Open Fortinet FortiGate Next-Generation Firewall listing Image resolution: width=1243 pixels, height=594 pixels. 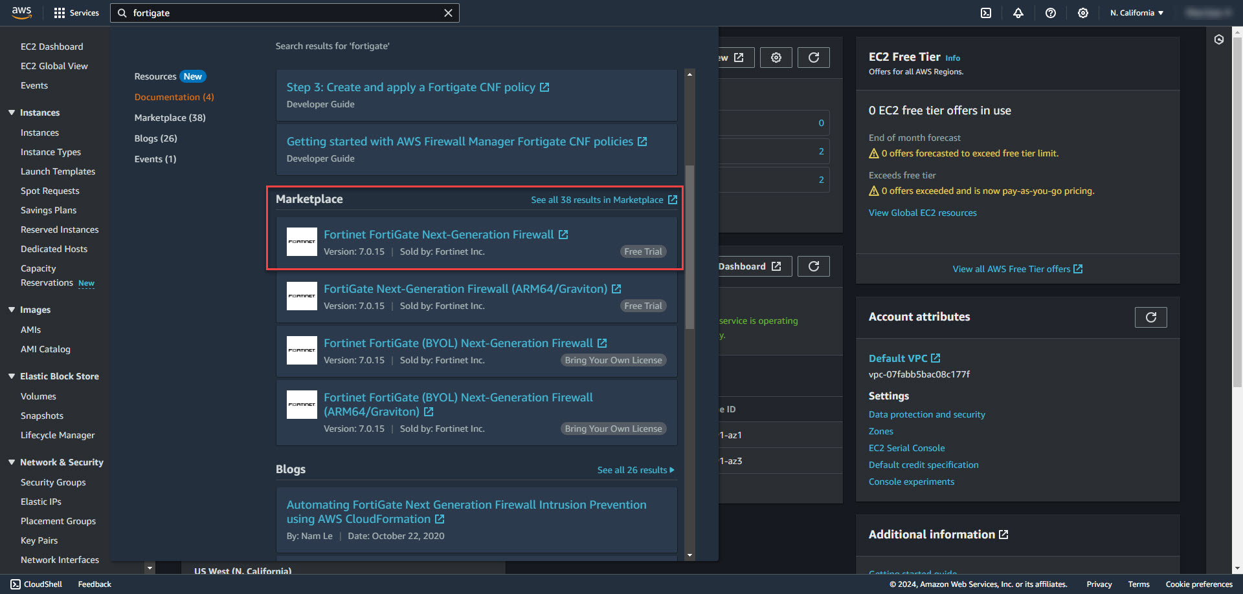(x=445, y=235)
